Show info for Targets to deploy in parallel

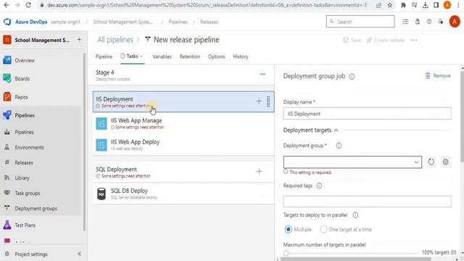tap(355, 215)
